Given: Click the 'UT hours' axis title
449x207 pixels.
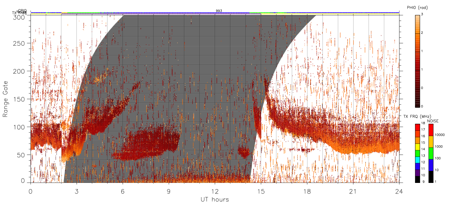Looking at the screenshot, I should (x=215, y=199).
